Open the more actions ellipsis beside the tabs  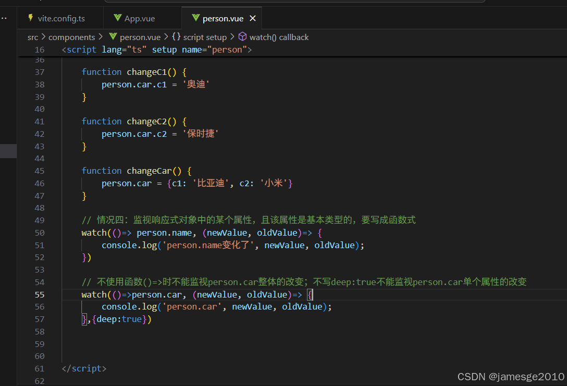[x=4, y=18]
